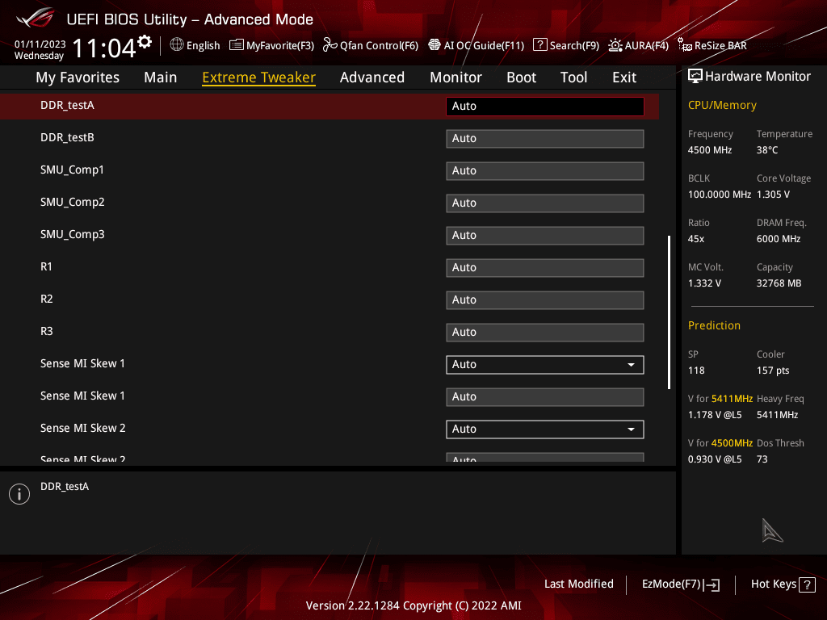
Task: Open the Sense MI Skew 2 dropdown
Action: 545,429
